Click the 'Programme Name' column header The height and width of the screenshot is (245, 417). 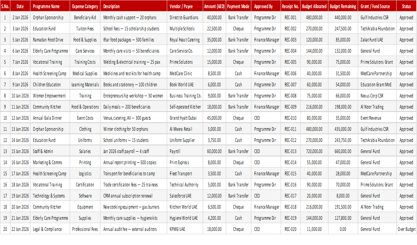pyautogui.click(x=50, y=6)
